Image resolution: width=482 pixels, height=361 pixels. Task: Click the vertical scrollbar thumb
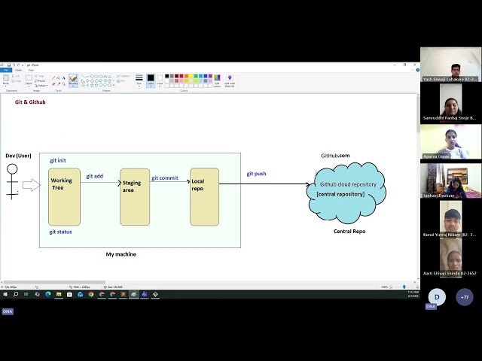click(x=418, y=115)
